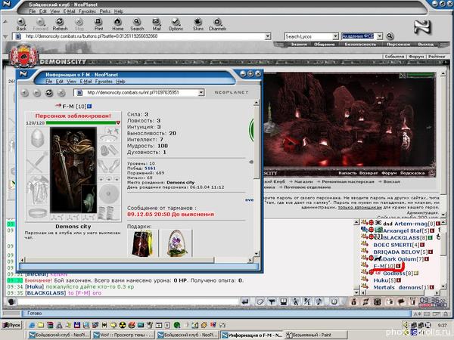
Task: Open File menu in main NeoPlanet window
Action: [x=32, y=11]
